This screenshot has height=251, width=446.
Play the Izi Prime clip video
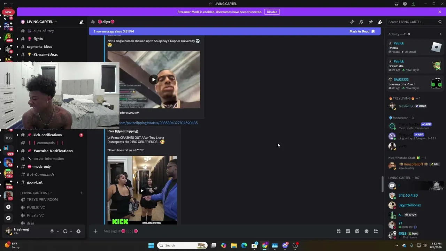click(x=142, y=191)
